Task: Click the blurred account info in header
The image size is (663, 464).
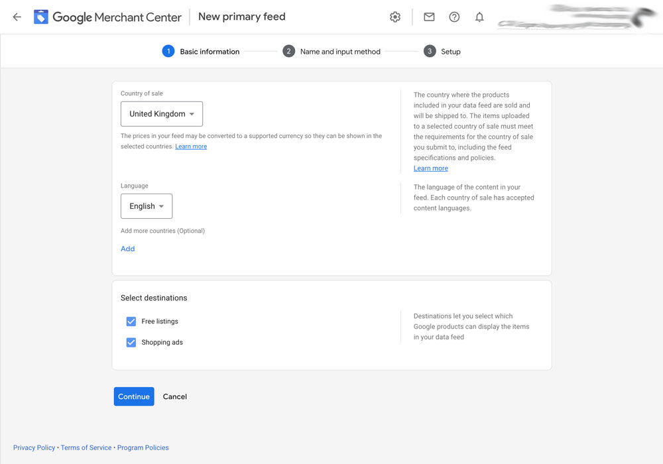Action: (576, 17)
